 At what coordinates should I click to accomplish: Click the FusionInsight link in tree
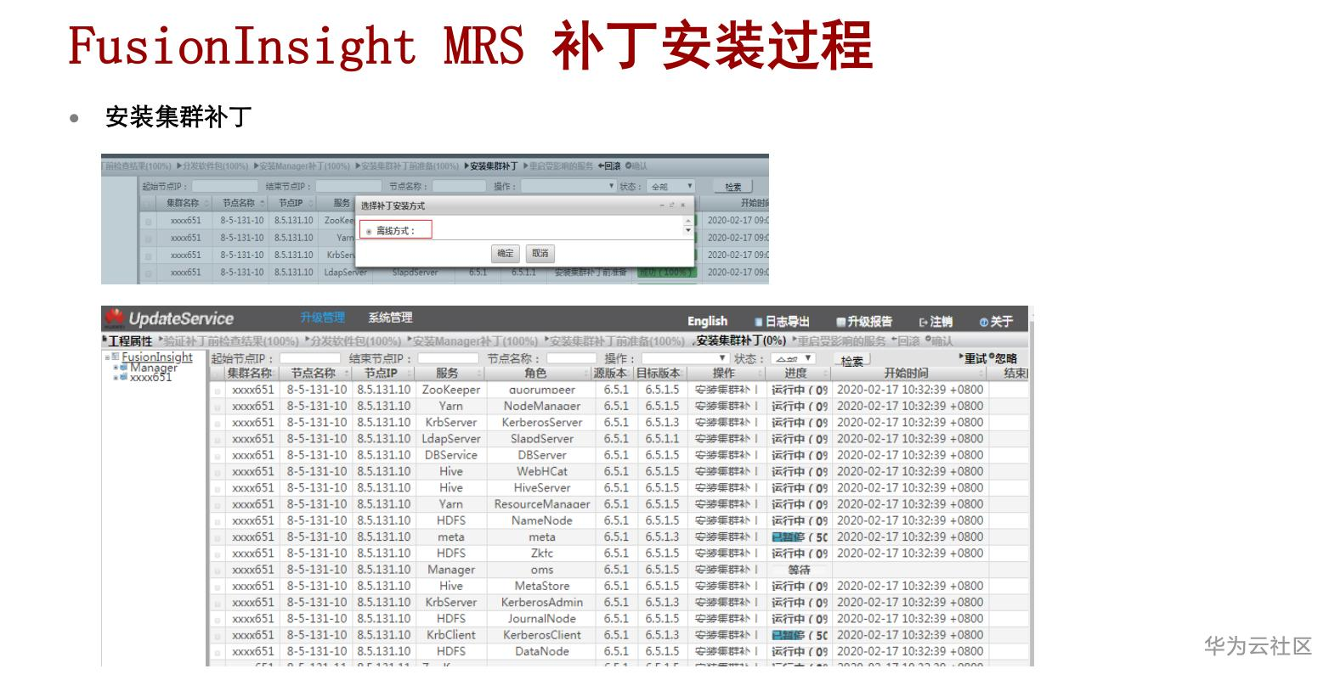(157, 357)
